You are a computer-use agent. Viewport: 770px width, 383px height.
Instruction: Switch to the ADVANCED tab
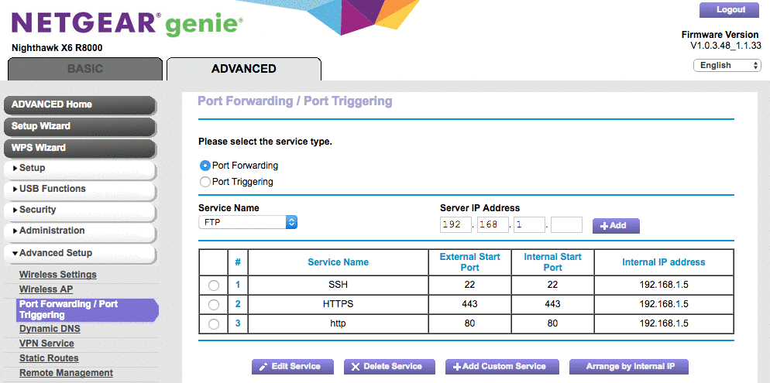coord(243,69)
